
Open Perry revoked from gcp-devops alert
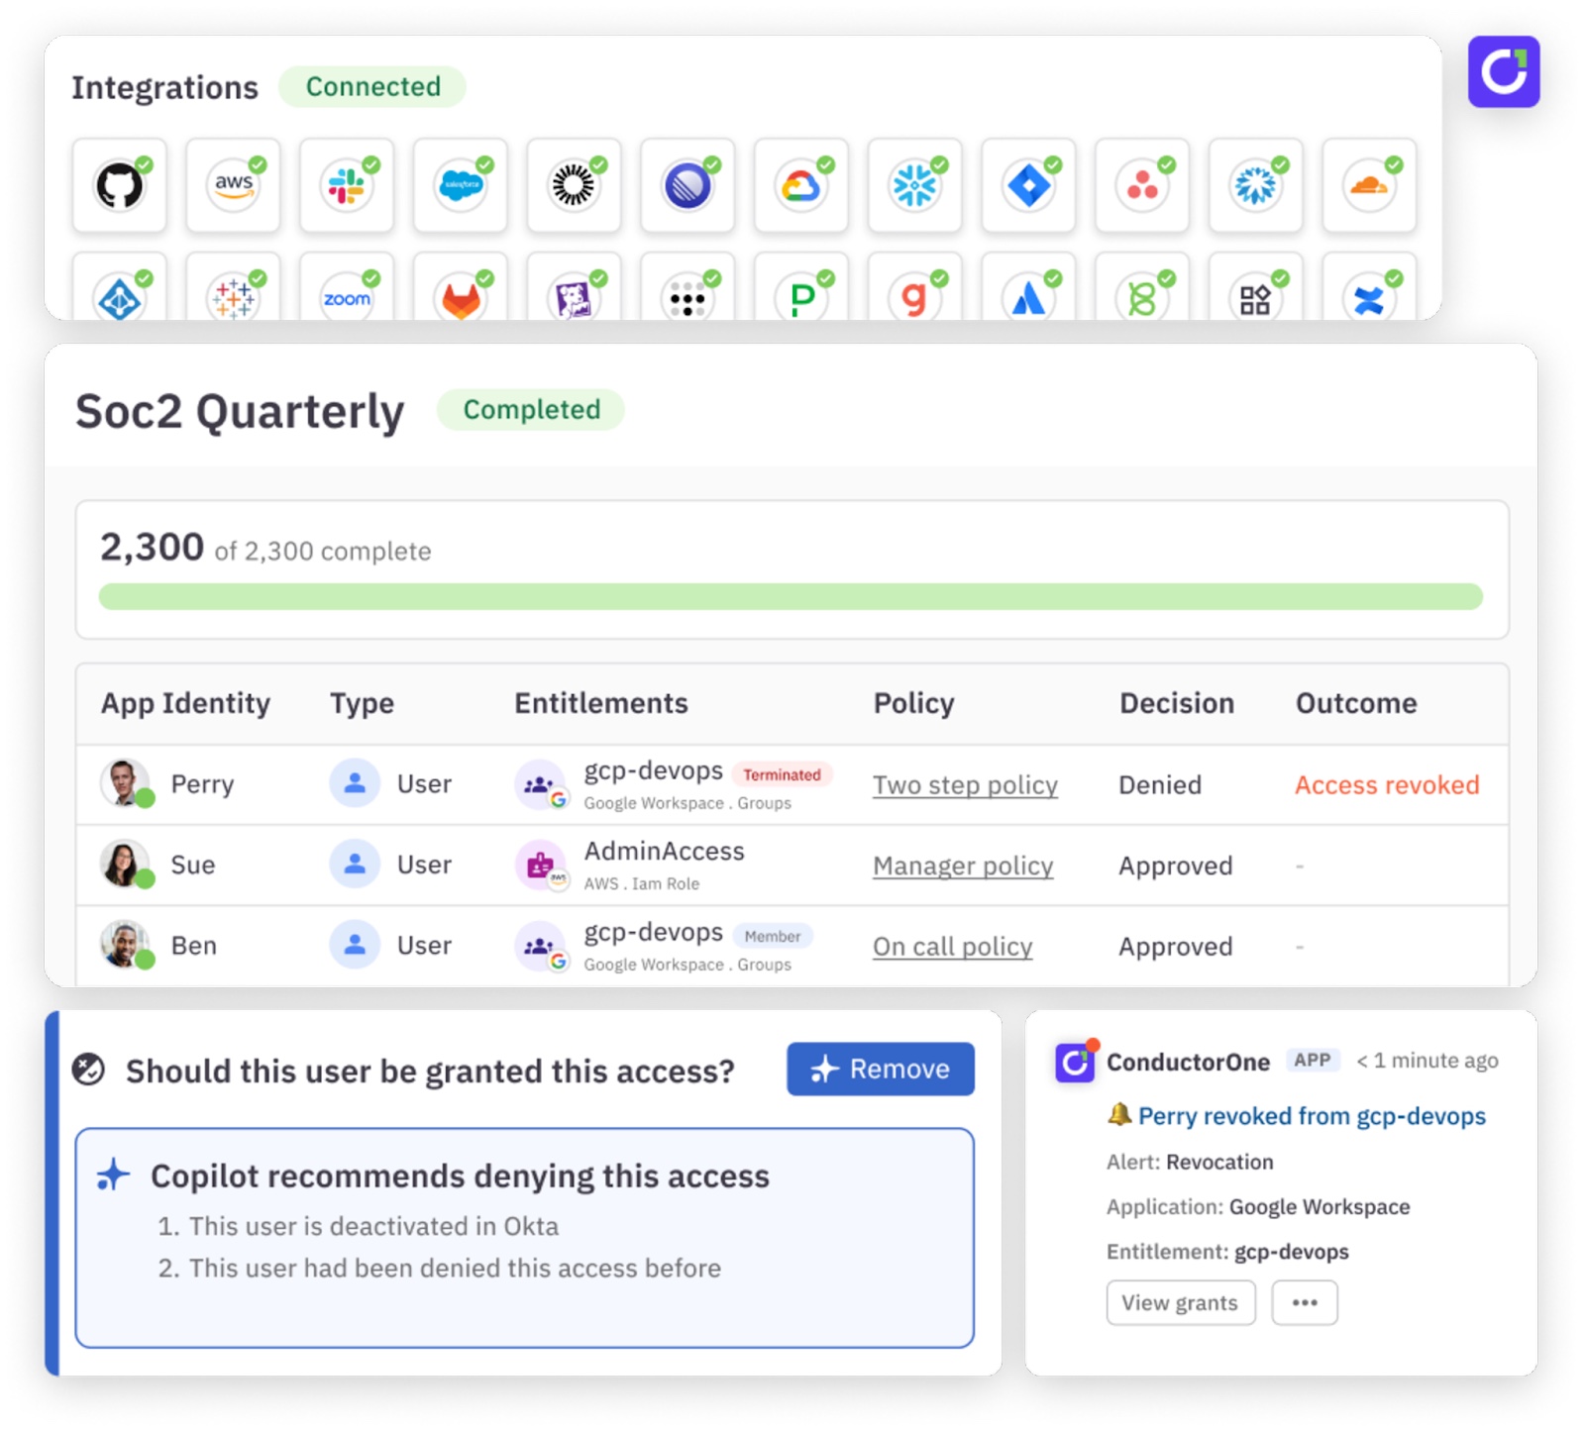pyautogui.click(x=1311, y=1116)
